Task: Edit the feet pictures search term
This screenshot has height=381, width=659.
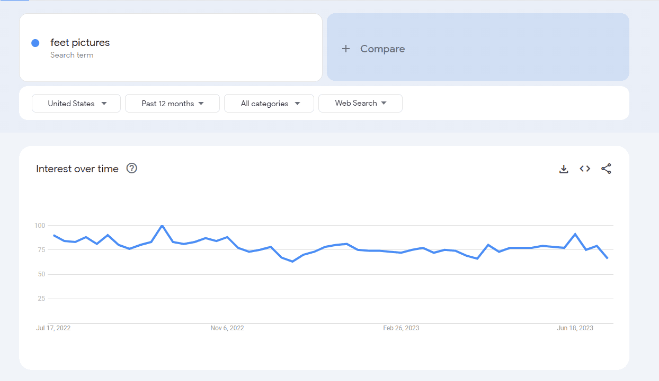Action: (x=80, y=43)
